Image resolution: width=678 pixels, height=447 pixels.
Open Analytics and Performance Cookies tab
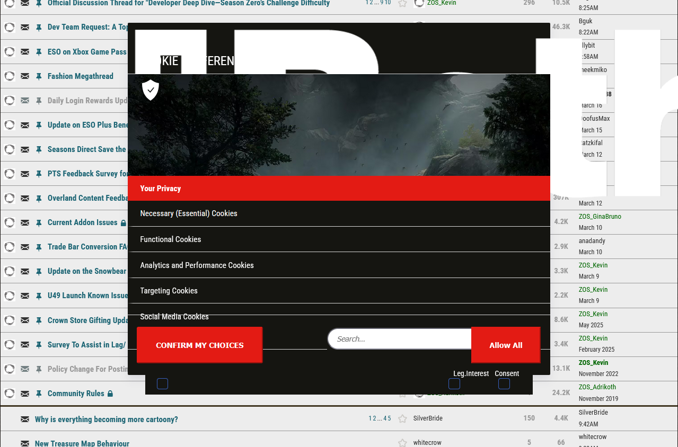pos(339,265)
